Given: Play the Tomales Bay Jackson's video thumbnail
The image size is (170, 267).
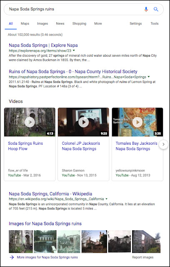Looking at the screenshot, I should 137,122.
